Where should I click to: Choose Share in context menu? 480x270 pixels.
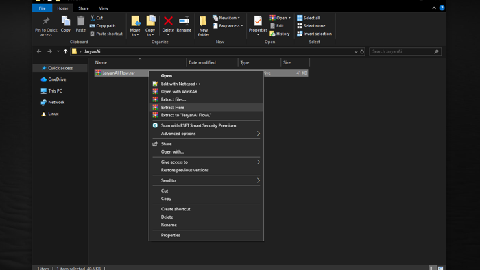(206, 144)
